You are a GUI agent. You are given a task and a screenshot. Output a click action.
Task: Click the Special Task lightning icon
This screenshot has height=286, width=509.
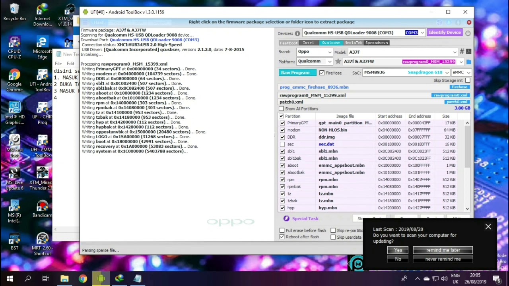(286, 218)
